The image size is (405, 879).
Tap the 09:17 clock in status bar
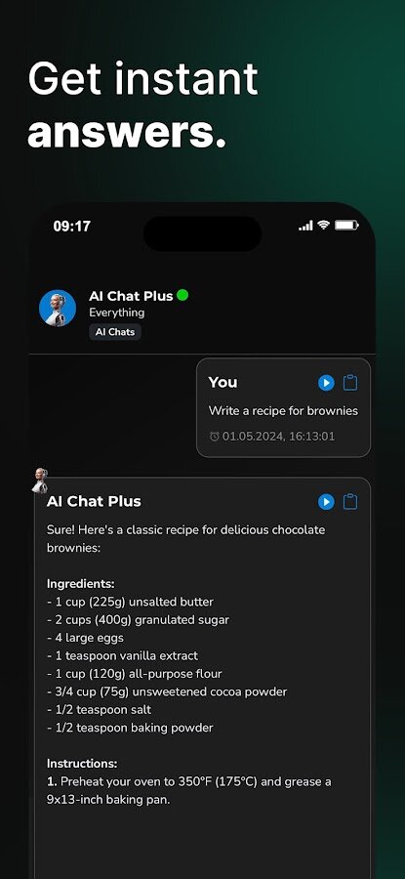(71, 227)
